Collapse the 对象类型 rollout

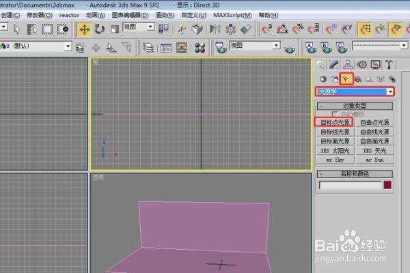[x=355, y=106]
